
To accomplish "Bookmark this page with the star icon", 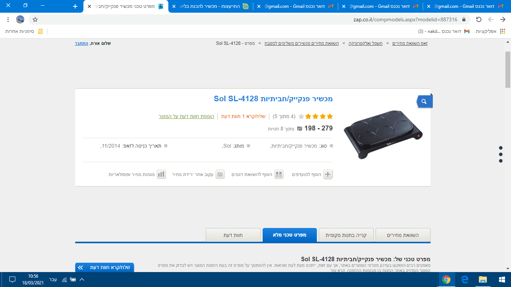I will pos(35,19).
